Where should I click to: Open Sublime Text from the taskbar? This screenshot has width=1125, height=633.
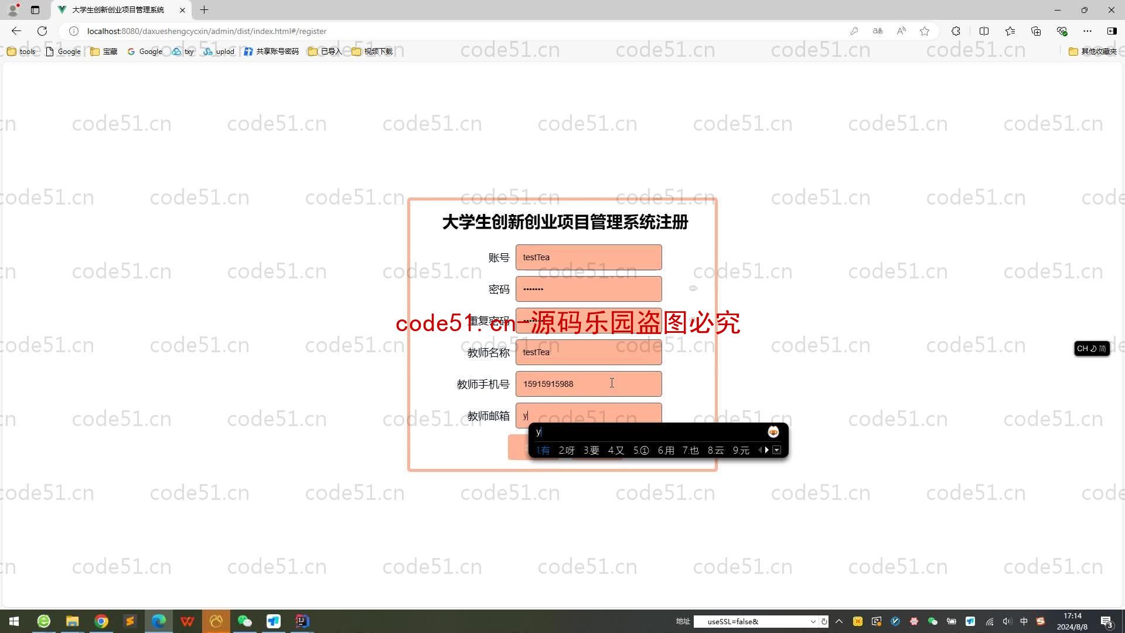pos(130,621)
